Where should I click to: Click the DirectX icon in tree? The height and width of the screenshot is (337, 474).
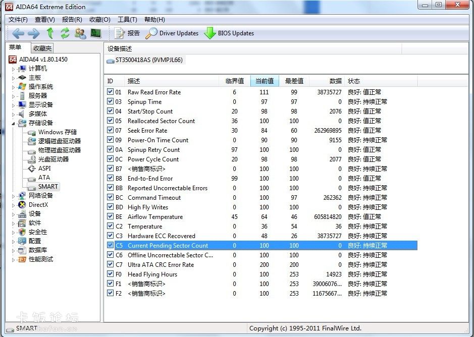22,205
